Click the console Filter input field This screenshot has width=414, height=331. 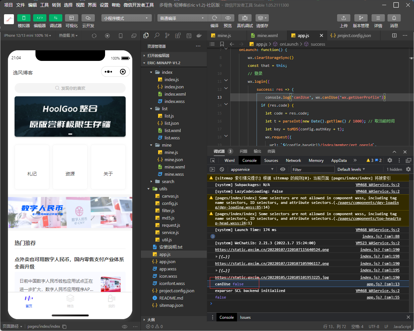click(312, 169)
